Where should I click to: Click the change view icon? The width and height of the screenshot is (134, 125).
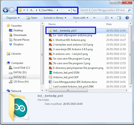tap(107, 18)
